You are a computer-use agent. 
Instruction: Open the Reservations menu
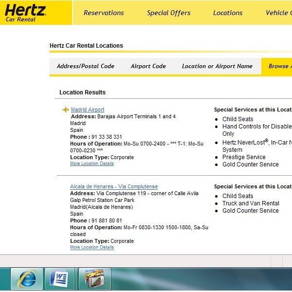click(x=104, y=13)
